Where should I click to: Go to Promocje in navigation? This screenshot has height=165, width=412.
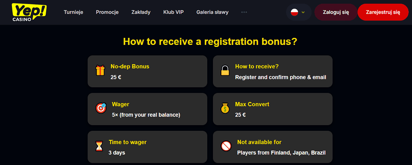point(107,12)
